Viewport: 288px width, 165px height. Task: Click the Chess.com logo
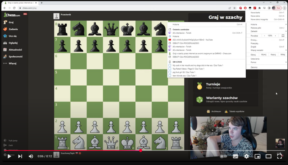click(12, 15)
